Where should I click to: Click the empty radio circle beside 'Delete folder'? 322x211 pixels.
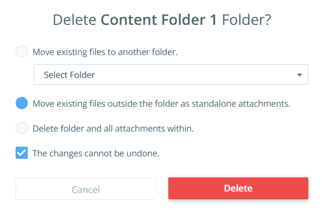pos(22,128)
